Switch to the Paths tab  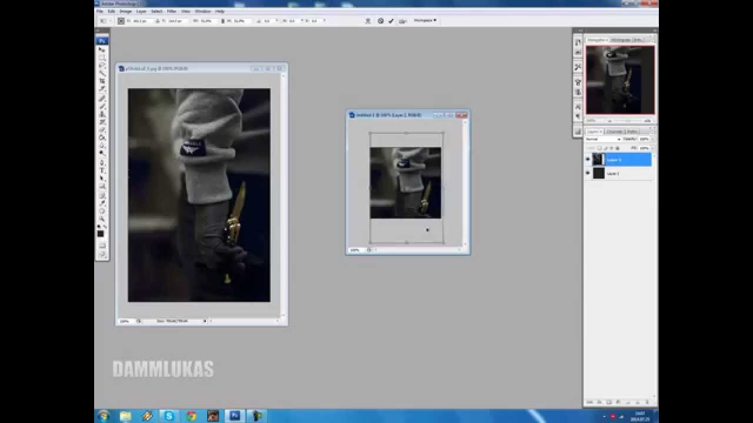(x=632, y=132)
